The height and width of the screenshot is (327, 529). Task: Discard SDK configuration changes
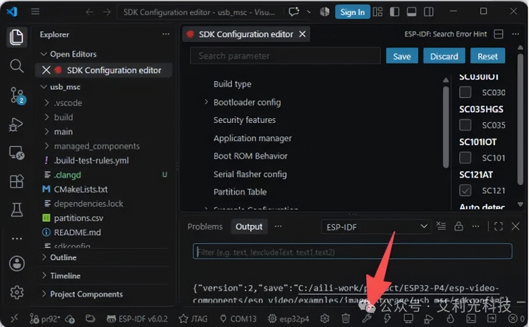coord(444,56)
